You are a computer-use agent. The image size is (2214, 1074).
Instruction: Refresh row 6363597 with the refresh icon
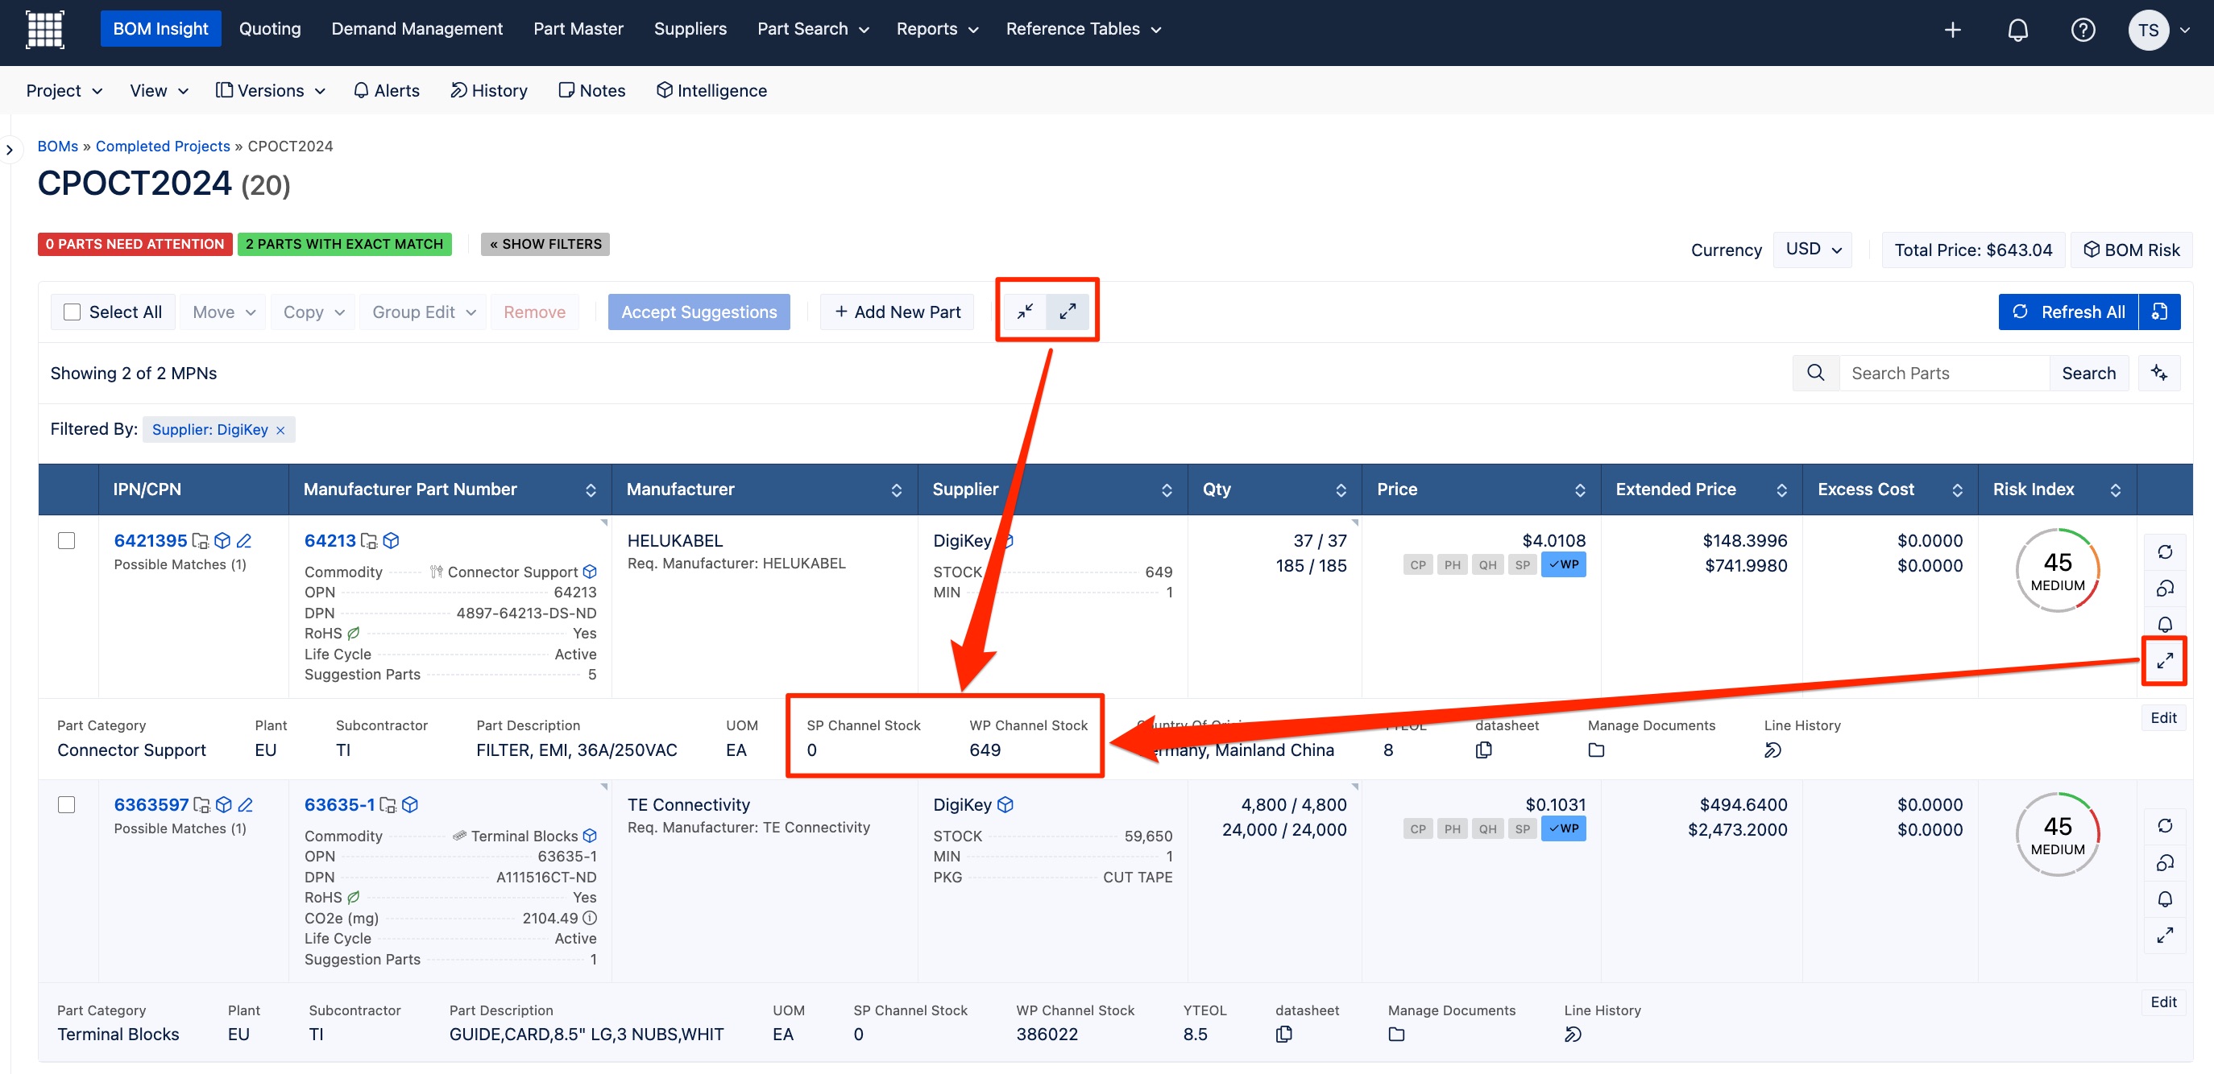click(2164, 826)
